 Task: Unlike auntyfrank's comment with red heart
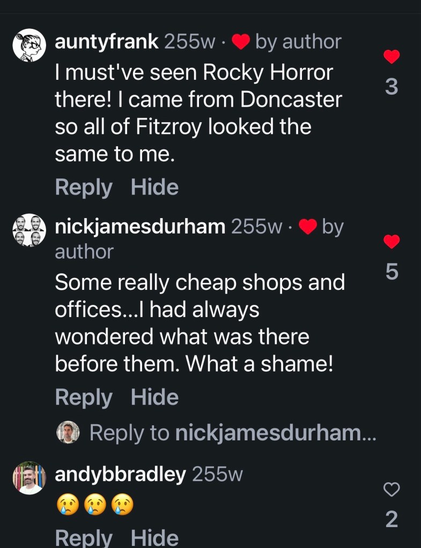coord(392,56)
